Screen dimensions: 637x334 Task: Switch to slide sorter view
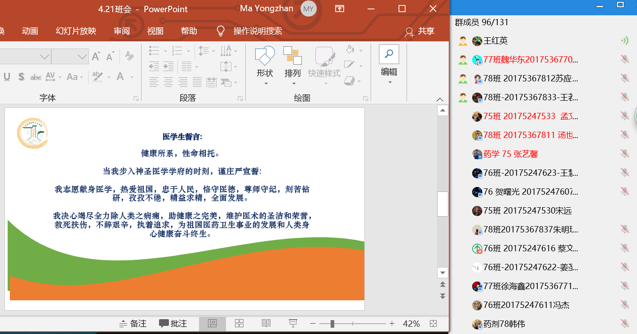point(239,323)
